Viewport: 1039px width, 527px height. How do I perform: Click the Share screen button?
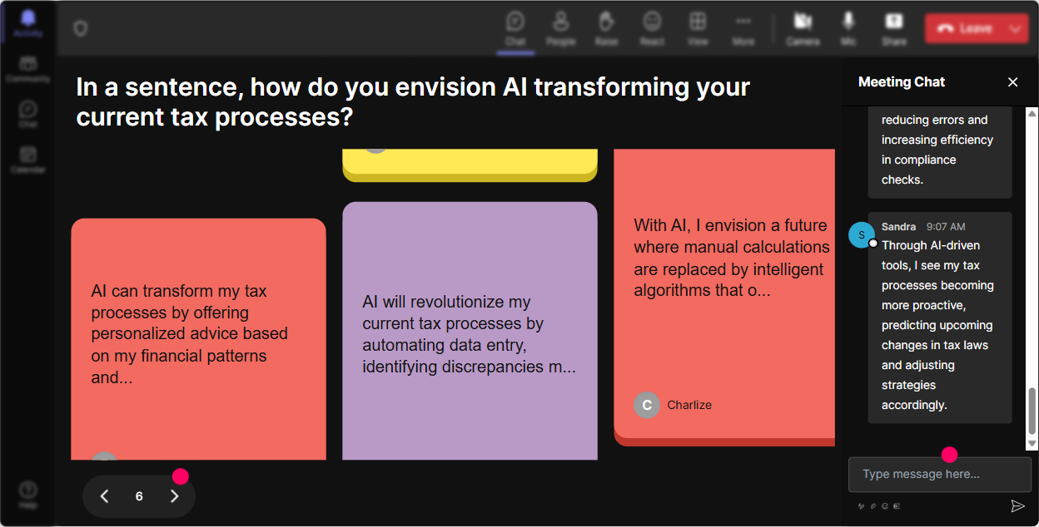[894, 28]
